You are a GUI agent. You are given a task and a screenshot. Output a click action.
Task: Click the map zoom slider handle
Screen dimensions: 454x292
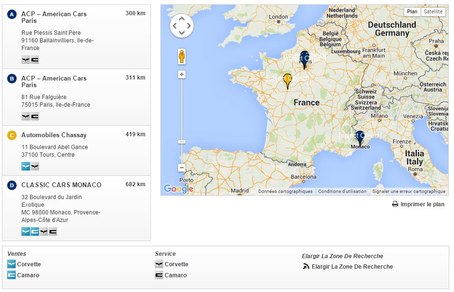[181, 141]
